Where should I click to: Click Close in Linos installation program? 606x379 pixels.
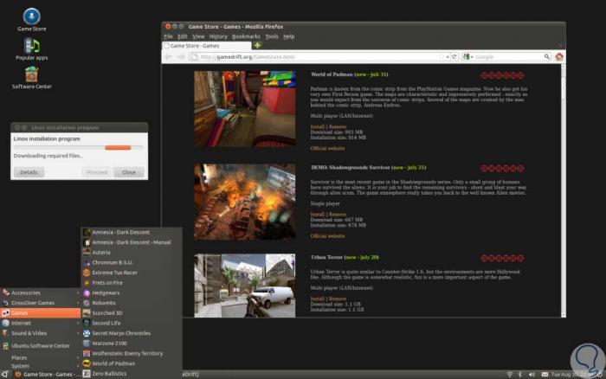coord(129,172)
